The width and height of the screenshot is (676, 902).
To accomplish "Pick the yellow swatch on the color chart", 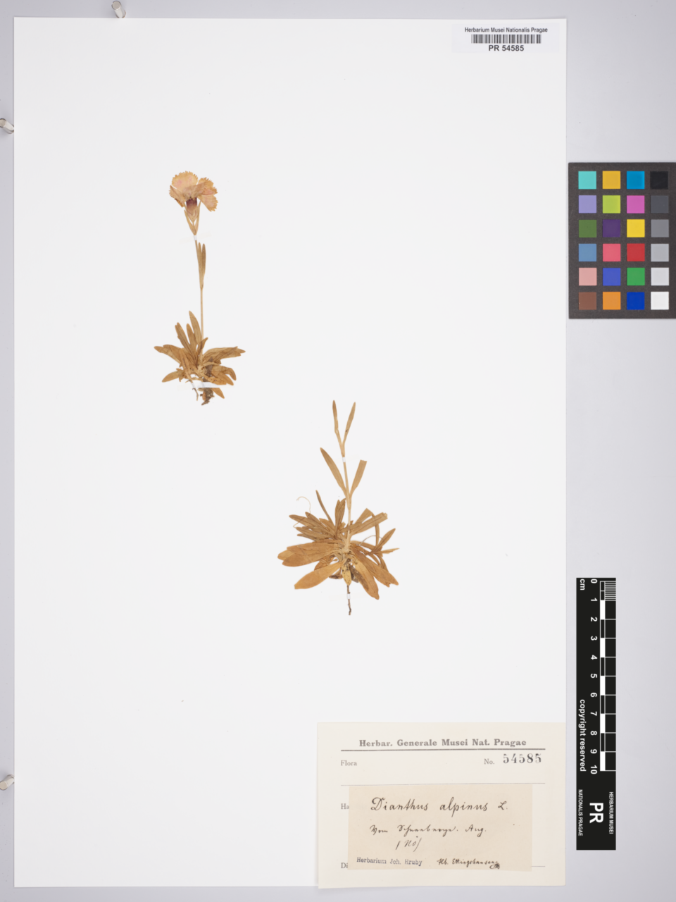I will [635, 228].
